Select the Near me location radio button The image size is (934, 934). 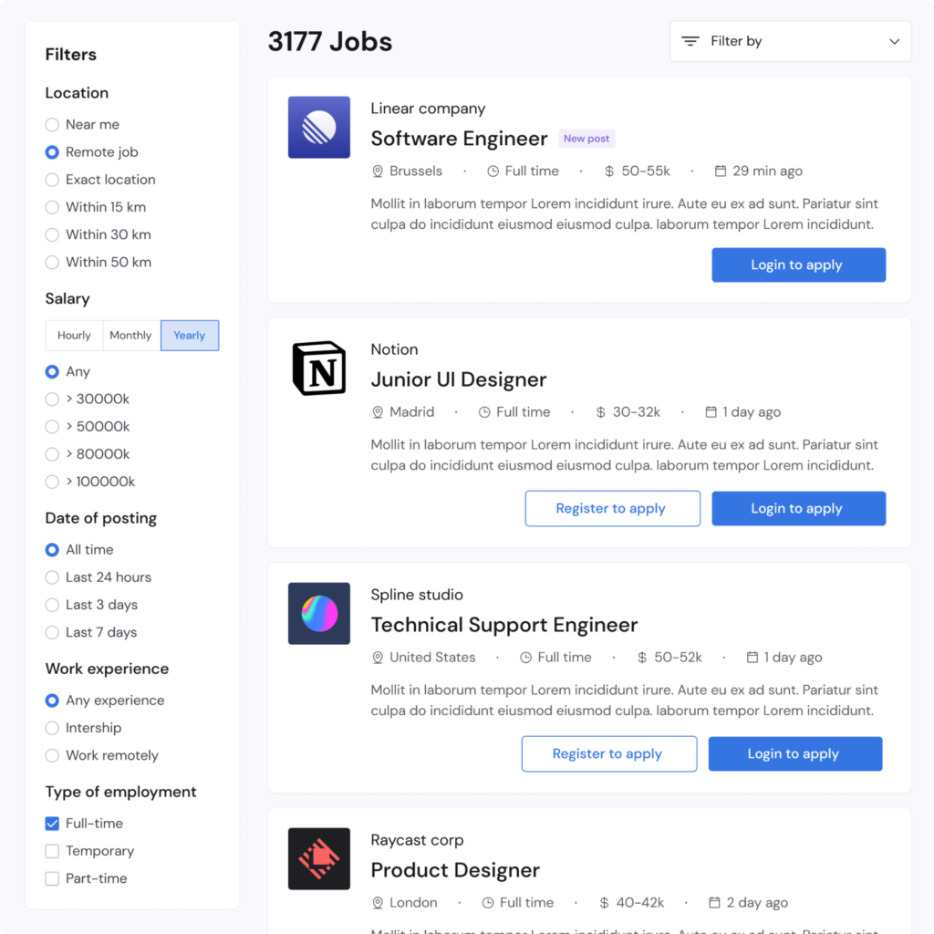tap(52, 125)
